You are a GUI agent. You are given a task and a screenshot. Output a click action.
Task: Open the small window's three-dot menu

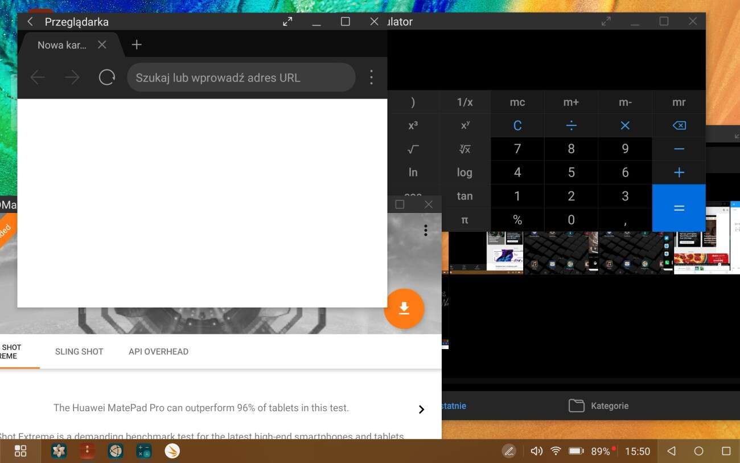(x=425, y=230)
